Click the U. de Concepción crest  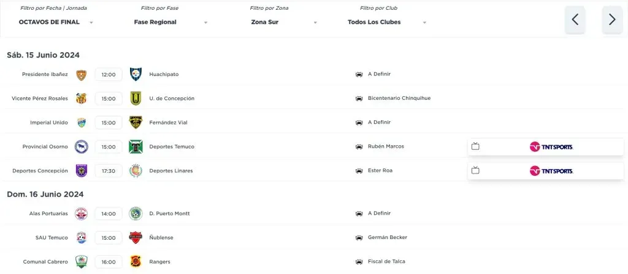point(136,98)
